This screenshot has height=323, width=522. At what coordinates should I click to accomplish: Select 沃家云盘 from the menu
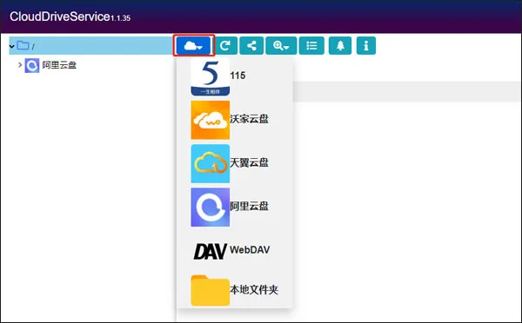pyautogui.click(x=234, y=120)
